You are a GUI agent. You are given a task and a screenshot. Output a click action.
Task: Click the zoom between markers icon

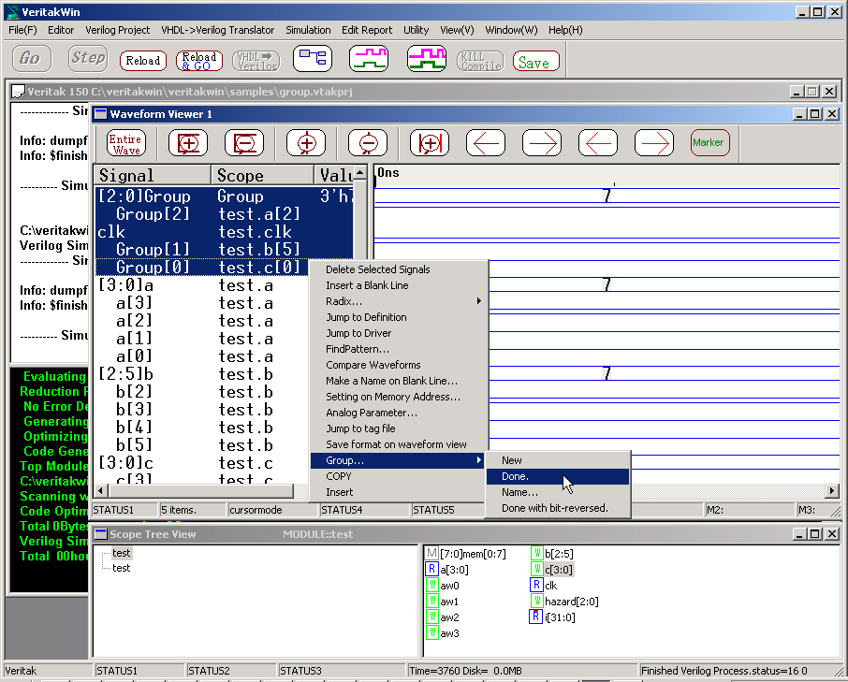coord(430,143)
